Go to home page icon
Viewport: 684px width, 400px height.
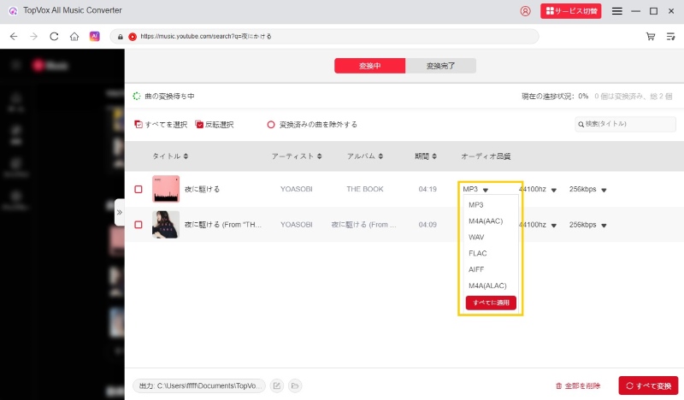coord(74,37)
